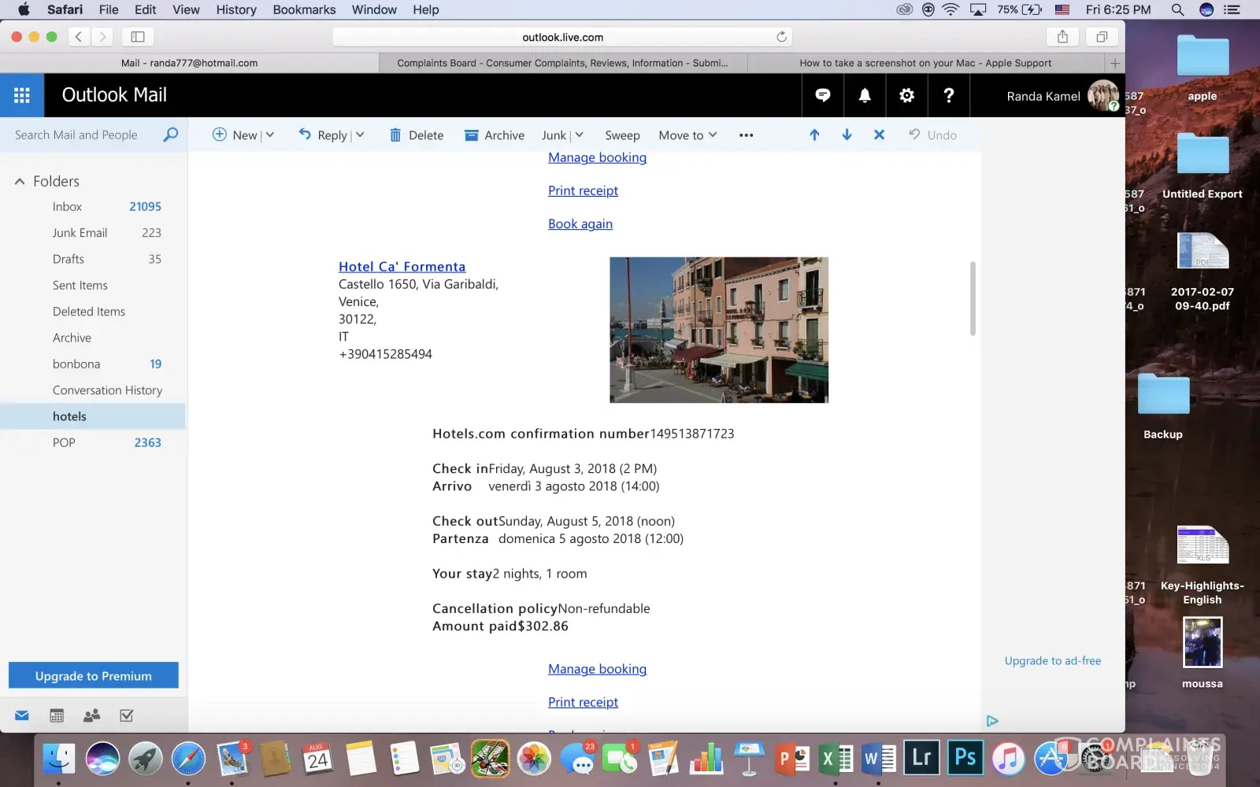The width and height of the screenshot is (1260, 787).
Task: Open notifications bell in Outlook header
Action: tap(865, 95)
